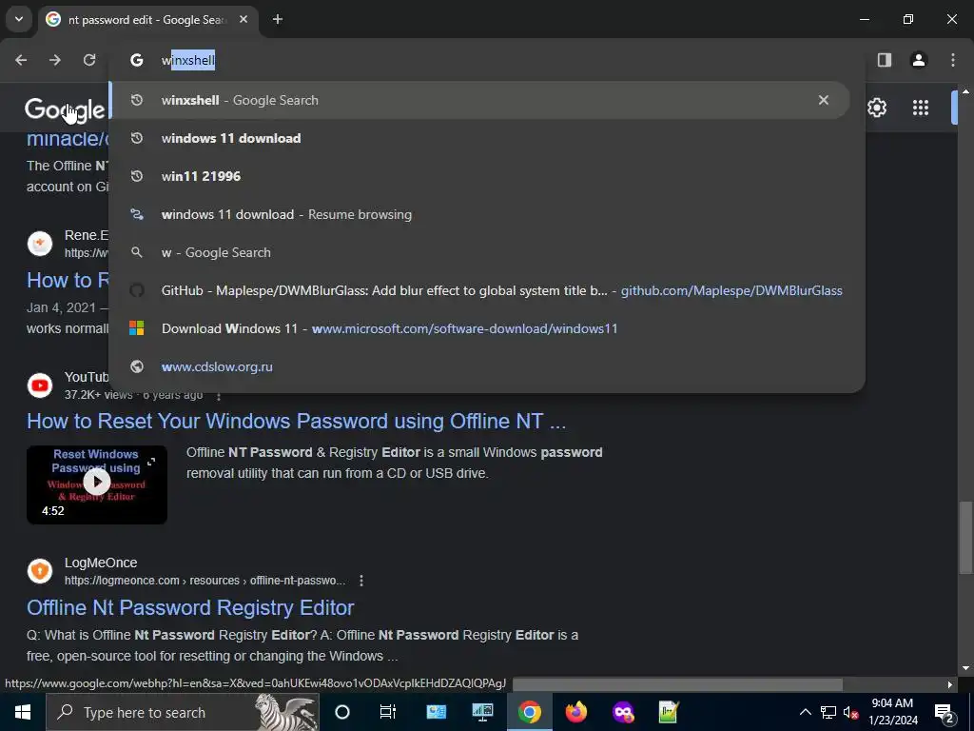Open Google search settings gear
This screenshot has width=974, height=731.
coord(876,108)
